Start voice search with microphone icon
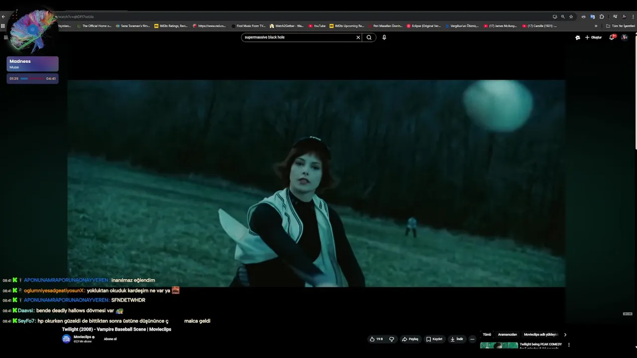 click(384, 37)
